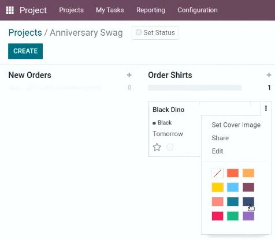Select Share in the card menu
This screenshot has width=275, height=240.
click(x=220, y=138)
